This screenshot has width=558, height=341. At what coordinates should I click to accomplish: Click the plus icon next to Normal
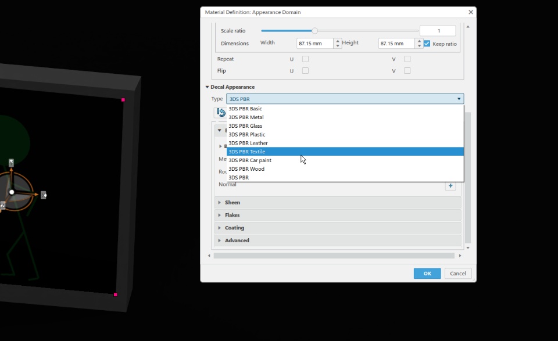tap(450, 186)
